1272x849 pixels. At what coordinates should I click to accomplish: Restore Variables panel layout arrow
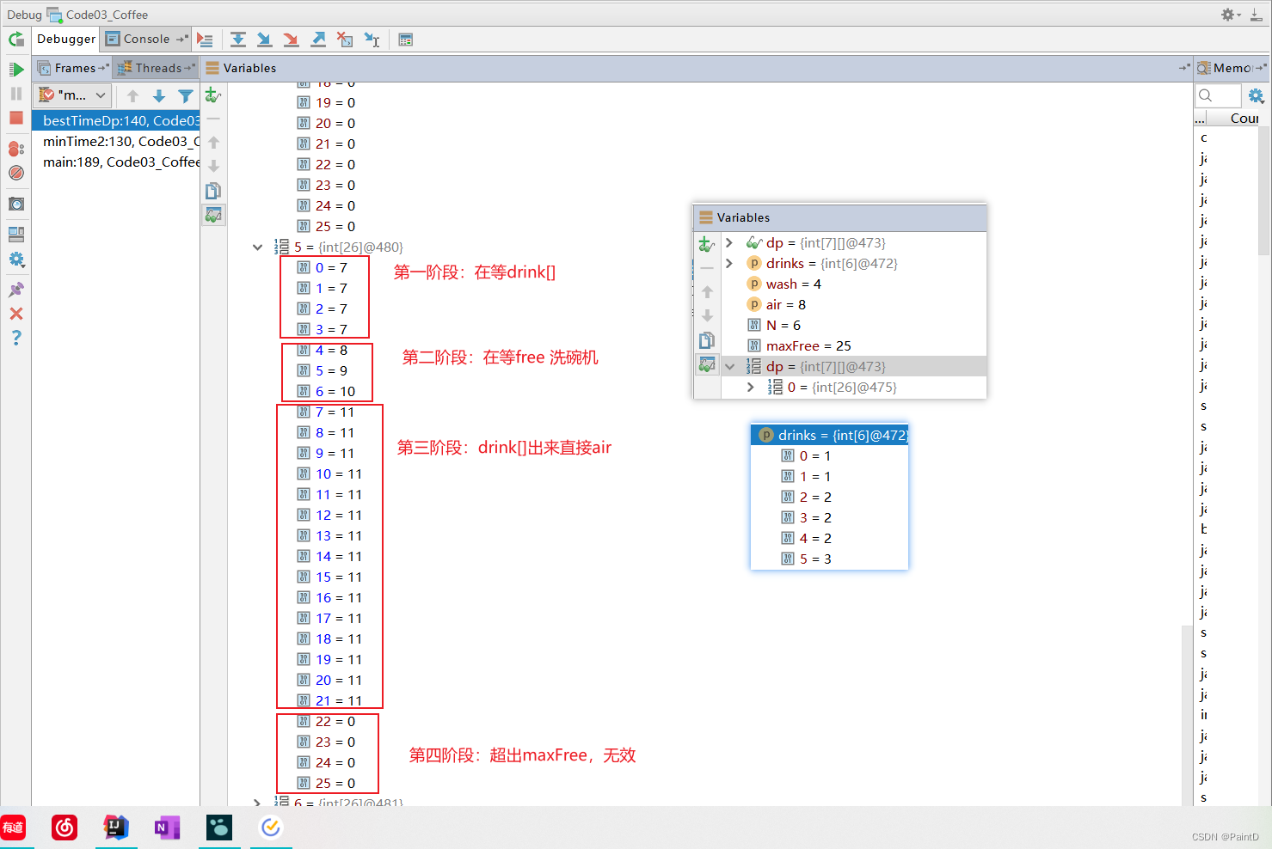pos(1184,68)
